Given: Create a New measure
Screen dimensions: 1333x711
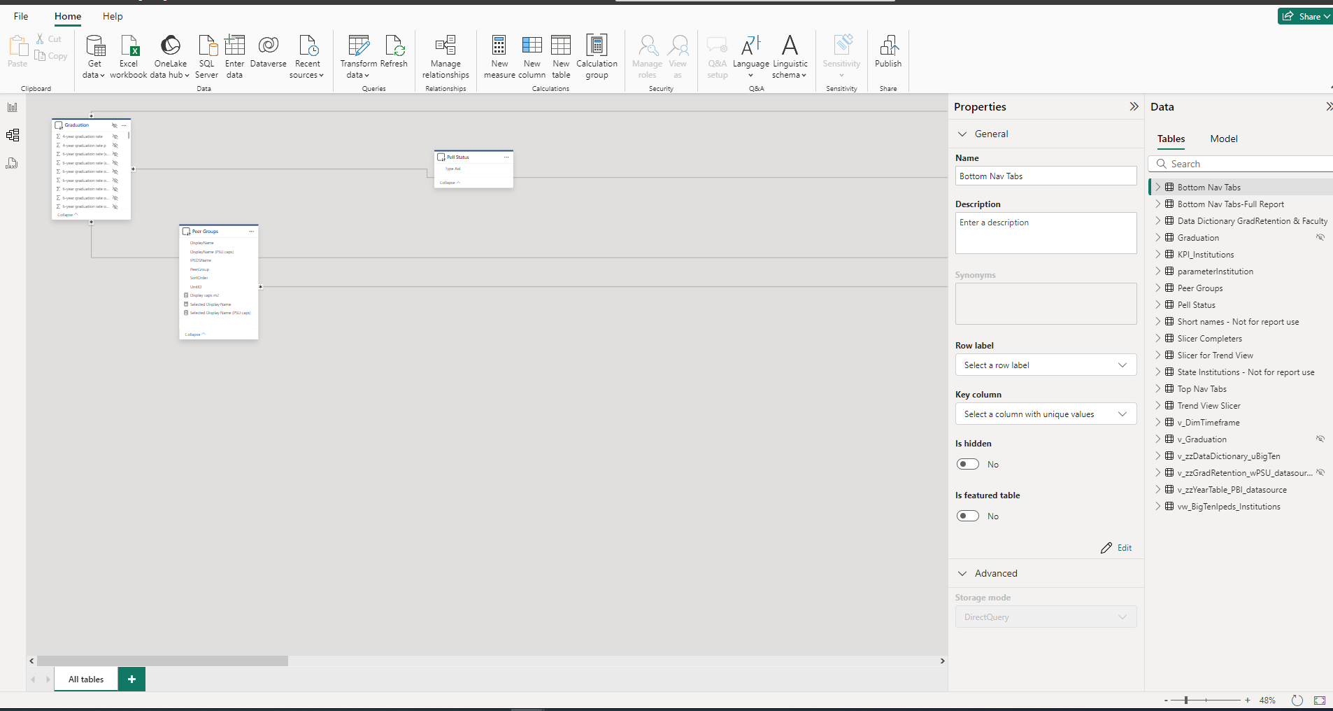Looking at the screenshot, I should click(499, 56).
